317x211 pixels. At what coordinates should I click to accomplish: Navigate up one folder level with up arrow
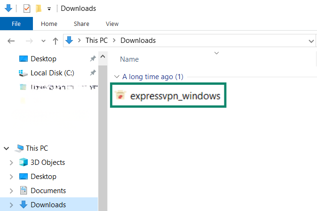click(x=55, y=41)
